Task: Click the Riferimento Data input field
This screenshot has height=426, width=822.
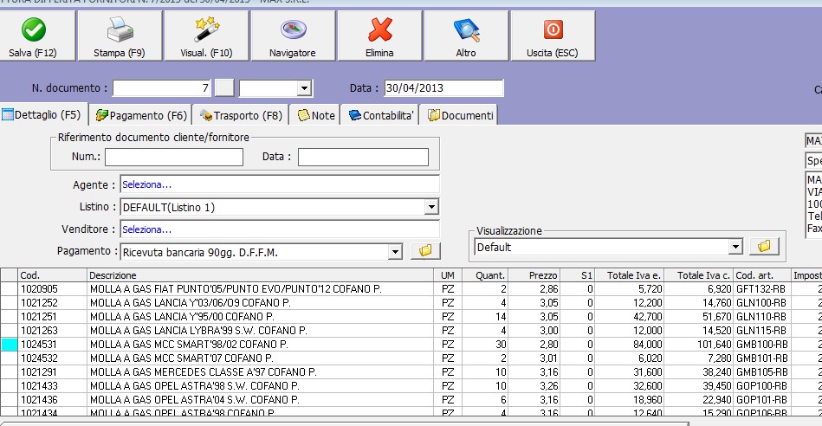Action: point(363,157)
